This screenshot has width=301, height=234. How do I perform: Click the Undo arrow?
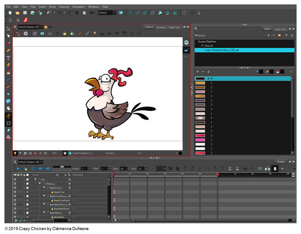pos(49,13)
